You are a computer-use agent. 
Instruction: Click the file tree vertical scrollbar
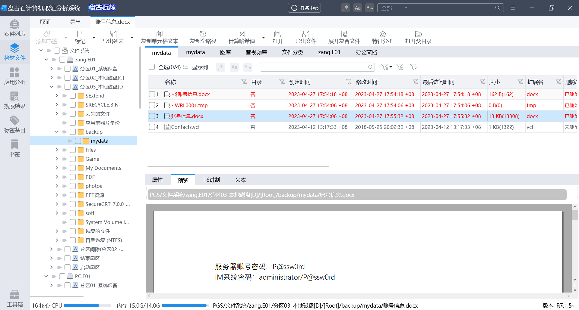click(x=140, y=78)
